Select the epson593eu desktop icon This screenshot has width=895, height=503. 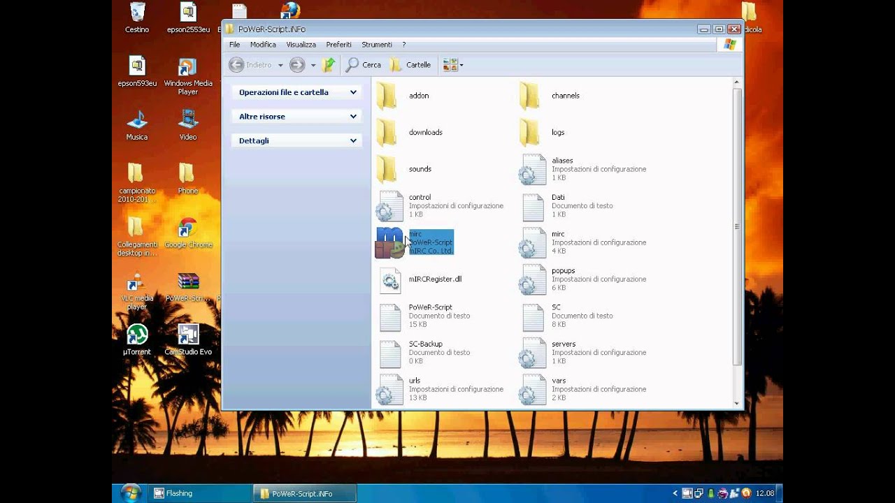[x=137, y=71]
